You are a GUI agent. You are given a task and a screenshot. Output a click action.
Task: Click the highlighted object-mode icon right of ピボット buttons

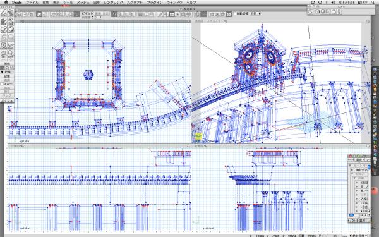[114, 15]
